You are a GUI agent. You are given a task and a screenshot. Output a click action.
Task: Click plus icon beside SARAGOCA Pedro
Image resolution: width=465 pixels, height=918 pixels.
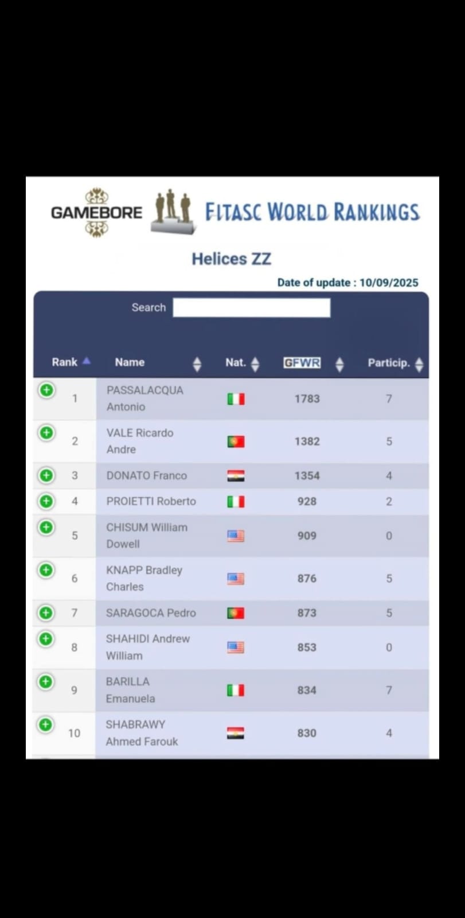(x=46, y=613)
